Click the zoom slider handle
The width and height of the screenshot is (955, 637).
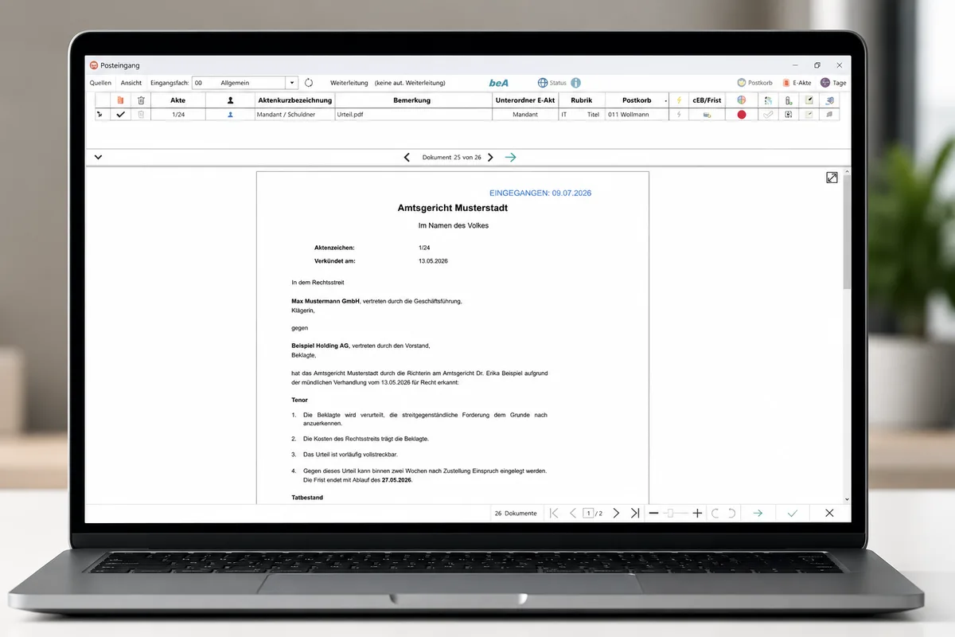point(670,514)
